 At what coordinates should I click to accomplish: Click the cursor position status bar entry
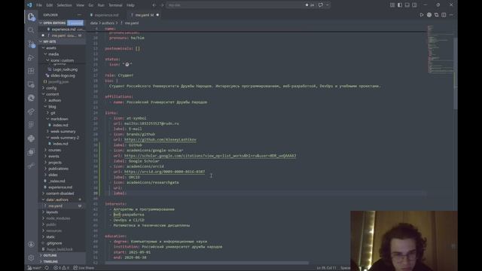pos(326,268)
